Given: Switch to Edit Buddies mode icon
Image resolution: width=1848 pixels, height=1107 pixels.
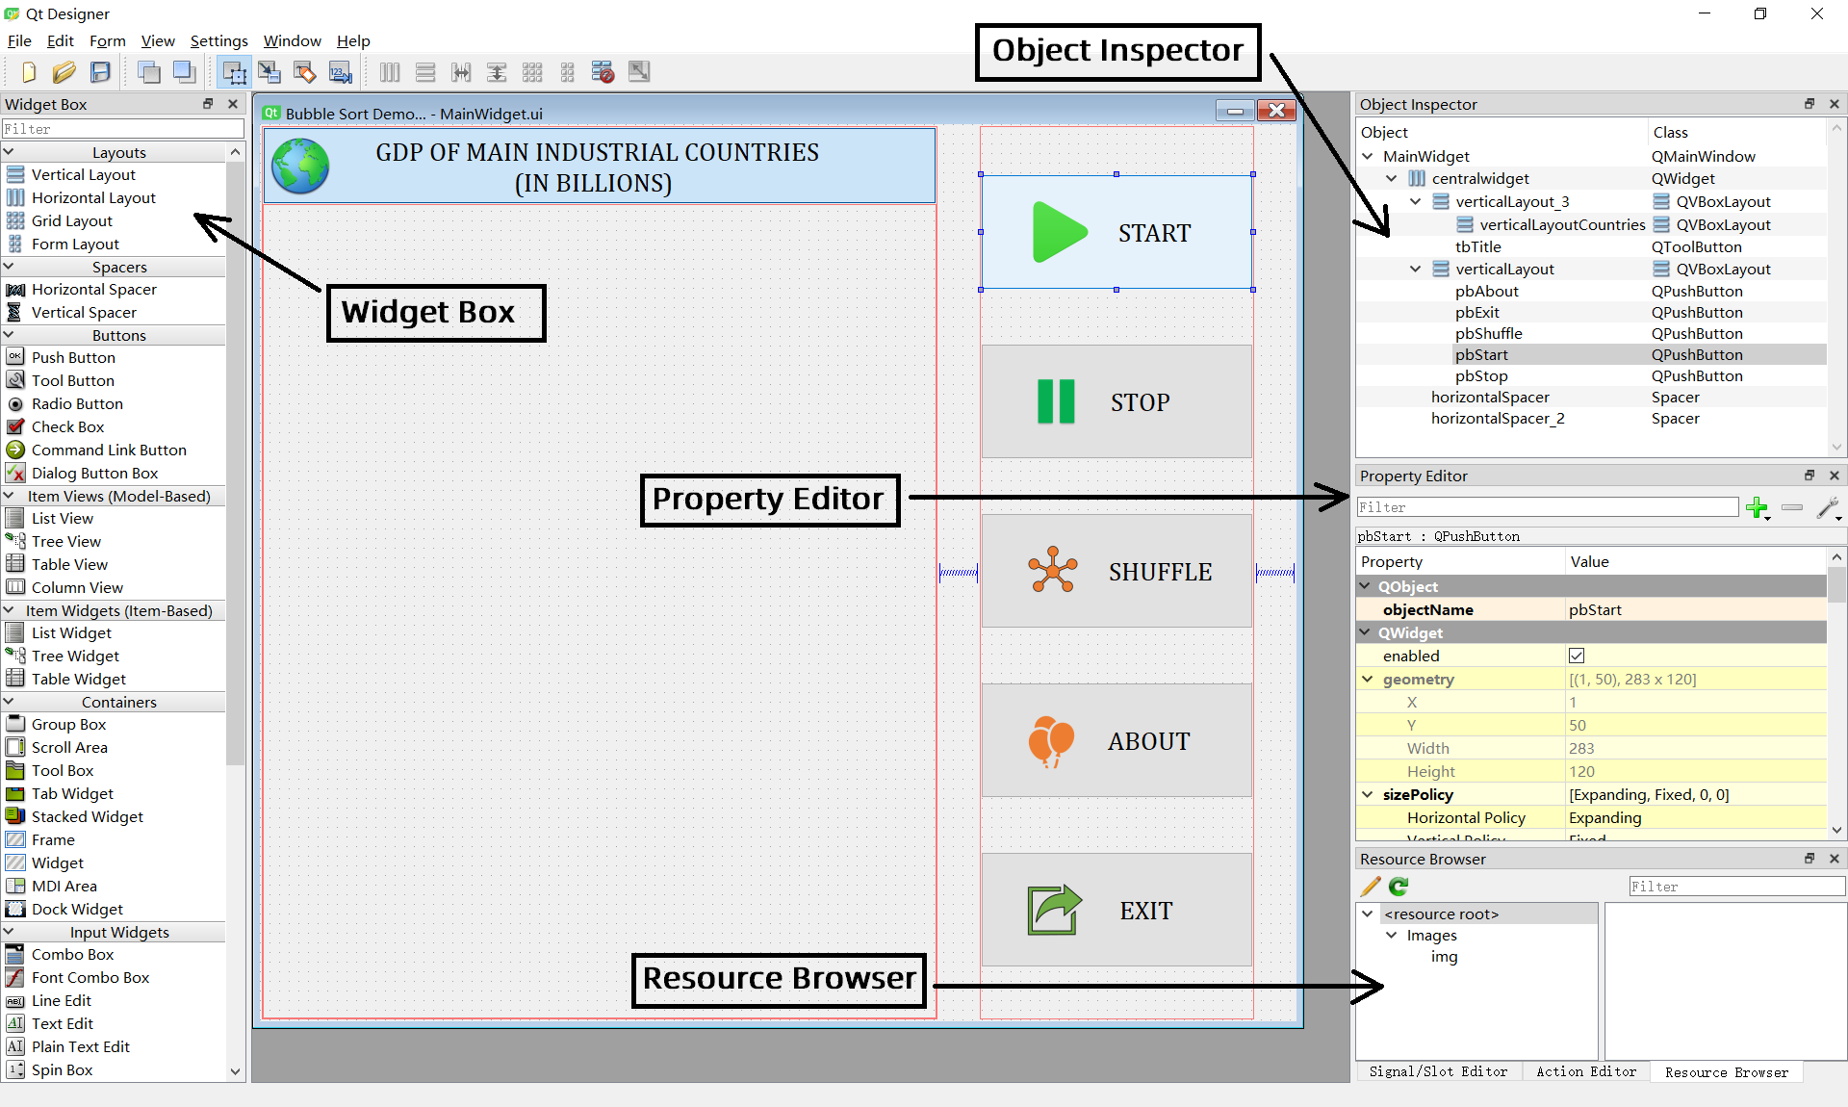Looking at the screenshot, I should tap(305, 72).
